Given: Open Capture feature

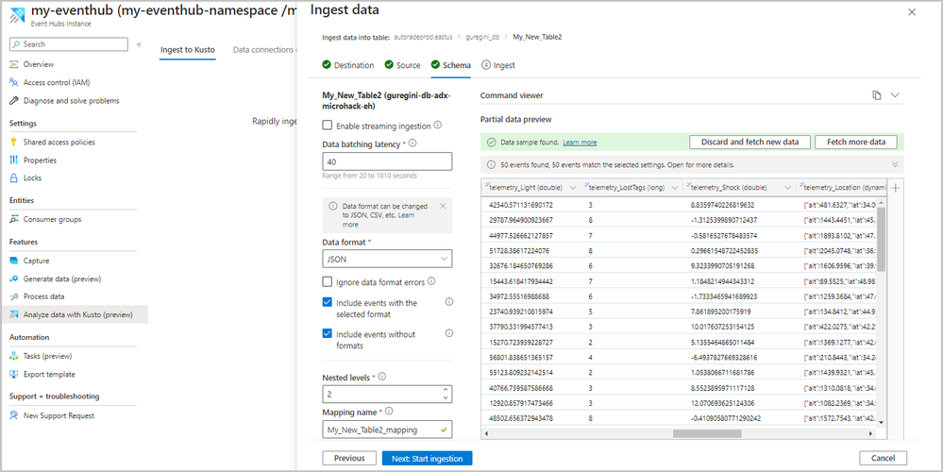Looking at the screenshot, I should pos(36,261).
